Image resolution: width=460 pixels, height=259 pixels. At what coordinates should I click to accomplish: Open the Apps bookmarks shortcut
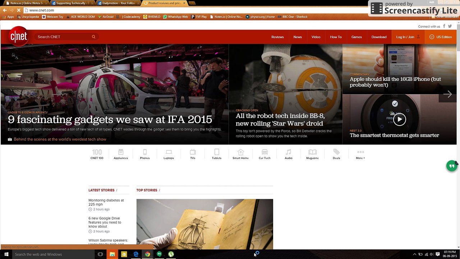point(8,17)
